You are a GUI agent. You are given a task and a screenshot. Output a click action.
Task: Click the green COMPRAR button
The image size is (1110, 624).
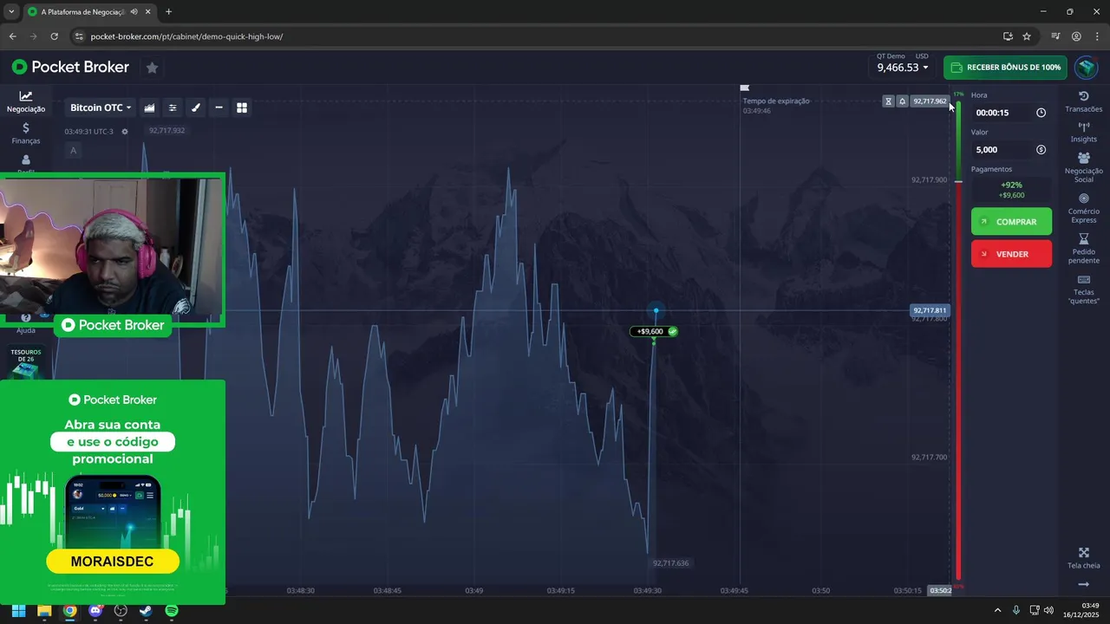(x=1011, y=222)
